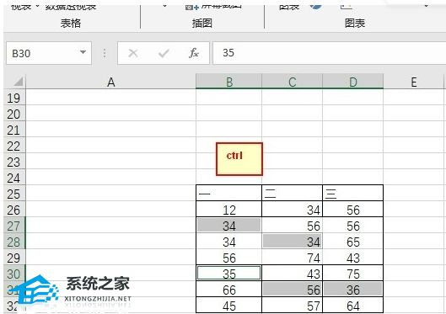The width and height of the screenshot is (446, 314).
Task: Select header cell C25 labeled 二
Action: (x=292, y=193)
